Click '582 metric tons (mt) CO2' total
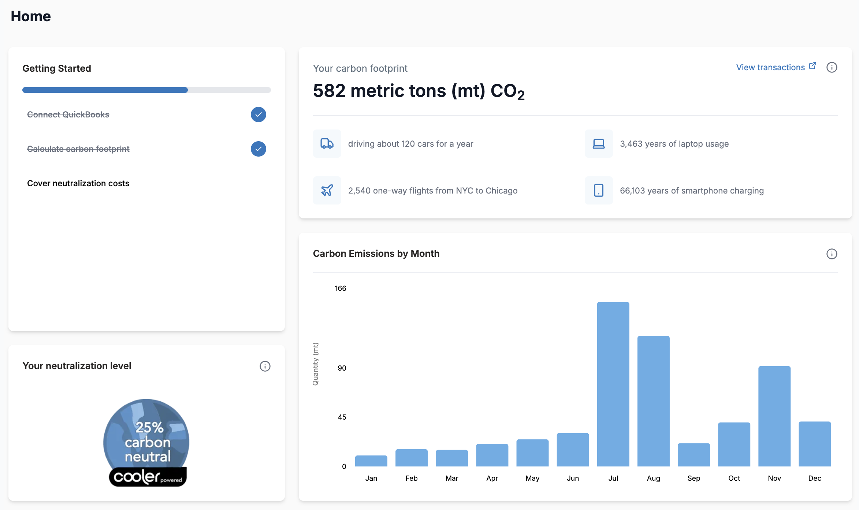Image resolution: width=859 pixels, height=510 pixels. [x=419, y=91]
